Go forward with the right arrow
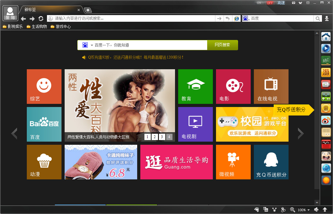The height and width of the screenshot is (214, 333). (x=32, y=19)
